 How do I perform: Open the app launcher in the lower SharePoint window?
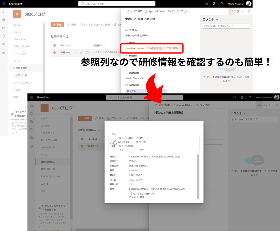pyautogui.click(x=31, y=98)
